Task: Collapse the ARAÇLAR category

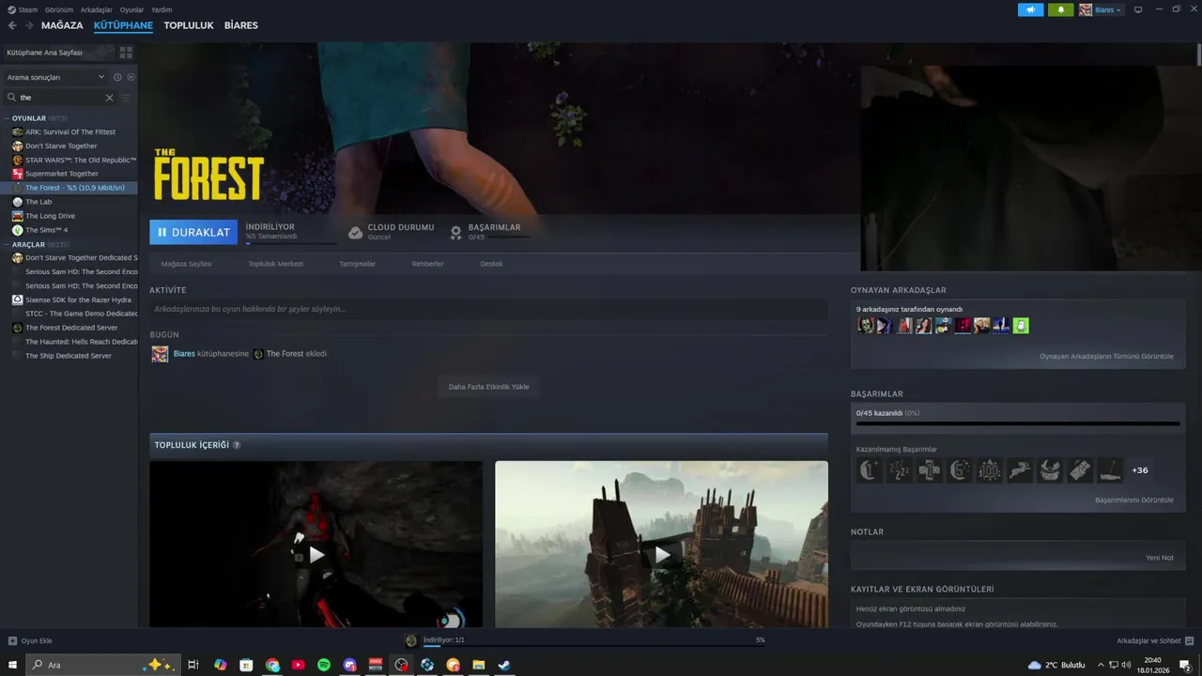Action: [x=7, y=244]
